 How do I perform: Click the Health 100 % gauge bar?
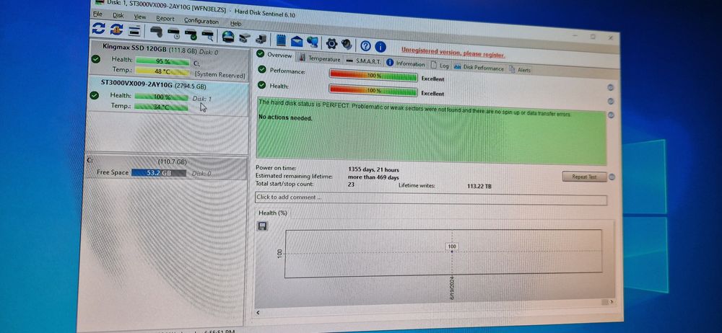pyautogui.click(x=373, y=91)
